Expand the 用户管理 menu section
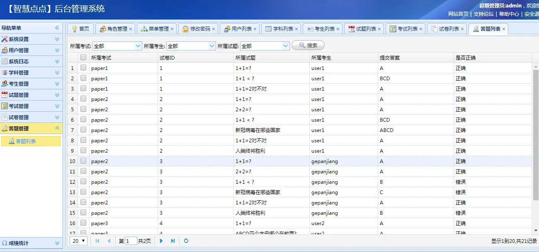Image resolution: width=539 pixels, height=252 pixels. click(57, 50)
